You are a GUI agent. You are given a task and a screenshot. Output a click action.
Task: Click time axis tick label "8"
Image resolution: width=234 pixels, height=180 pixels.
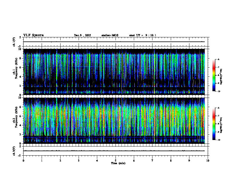pos(171,161)
